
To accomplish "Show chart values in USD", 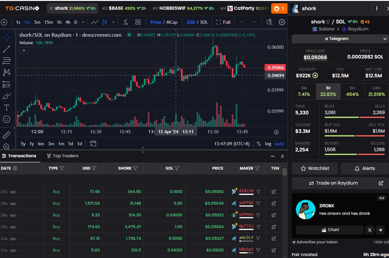I will (x=191, y=22).
